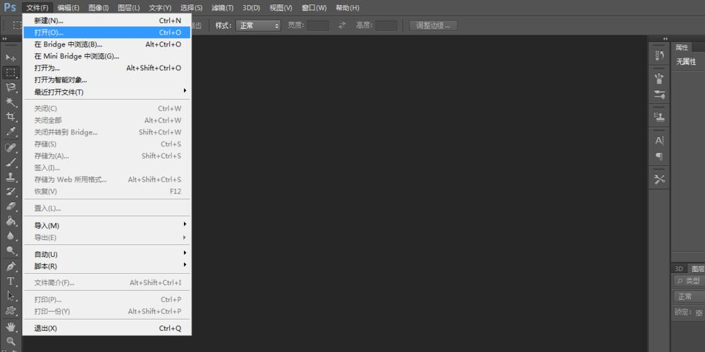
Task: Select the Clone Stamp tool
Action: click(11, 177)
